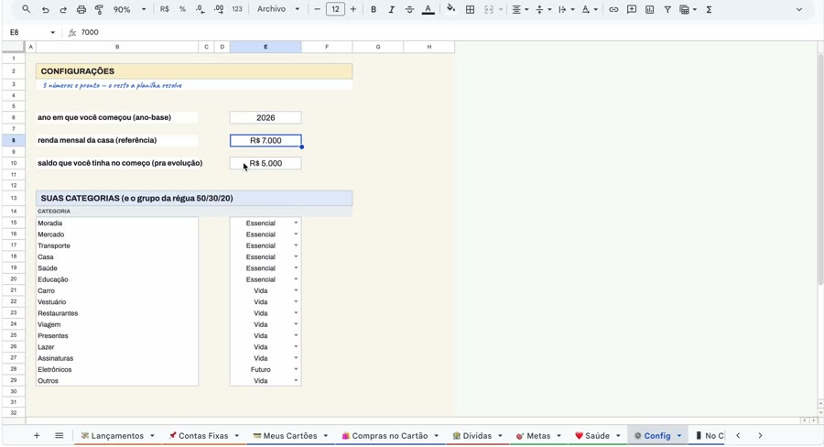Image resolution: width=824 pixels, height=447 pixels.
Task: Open the all sheets list
Action: point(59,435)
